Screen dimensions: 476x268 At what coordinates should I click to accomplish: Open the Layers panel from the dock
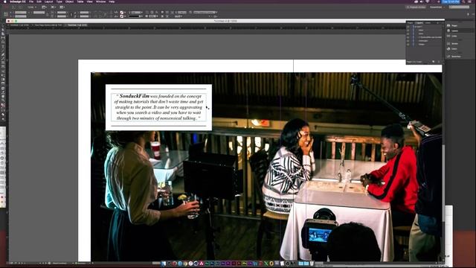pos(454,31)
